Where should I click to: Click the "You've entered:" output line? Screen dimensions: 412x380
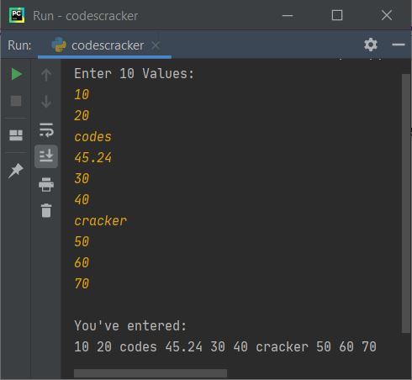[130, 326]
